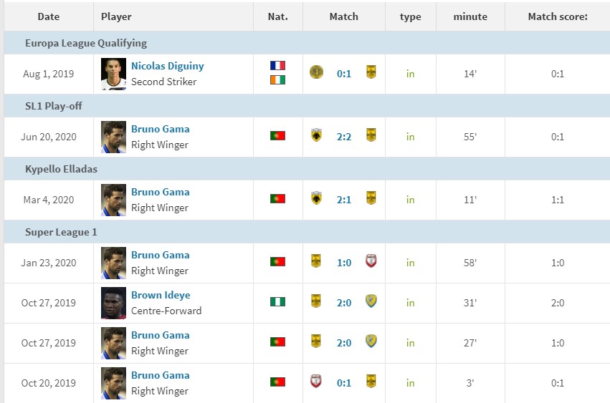Open Nicolas Diguiny player profile link
The height and width of the screenshot is (403, 610).
167,66
